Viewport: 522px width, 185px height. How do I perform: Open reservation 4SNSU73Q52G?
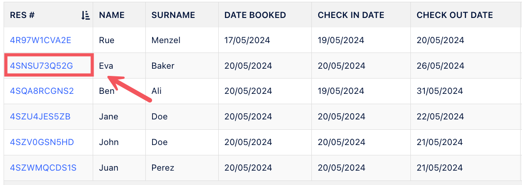pos(41,66)
